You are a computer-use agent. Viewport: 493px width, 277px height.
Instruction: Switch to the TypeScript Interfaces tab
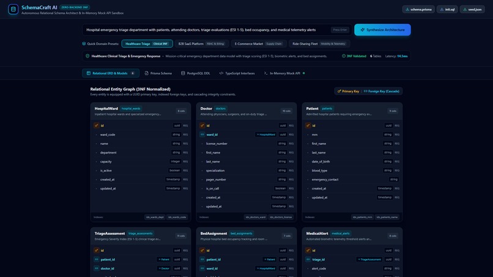click(237, 73)
